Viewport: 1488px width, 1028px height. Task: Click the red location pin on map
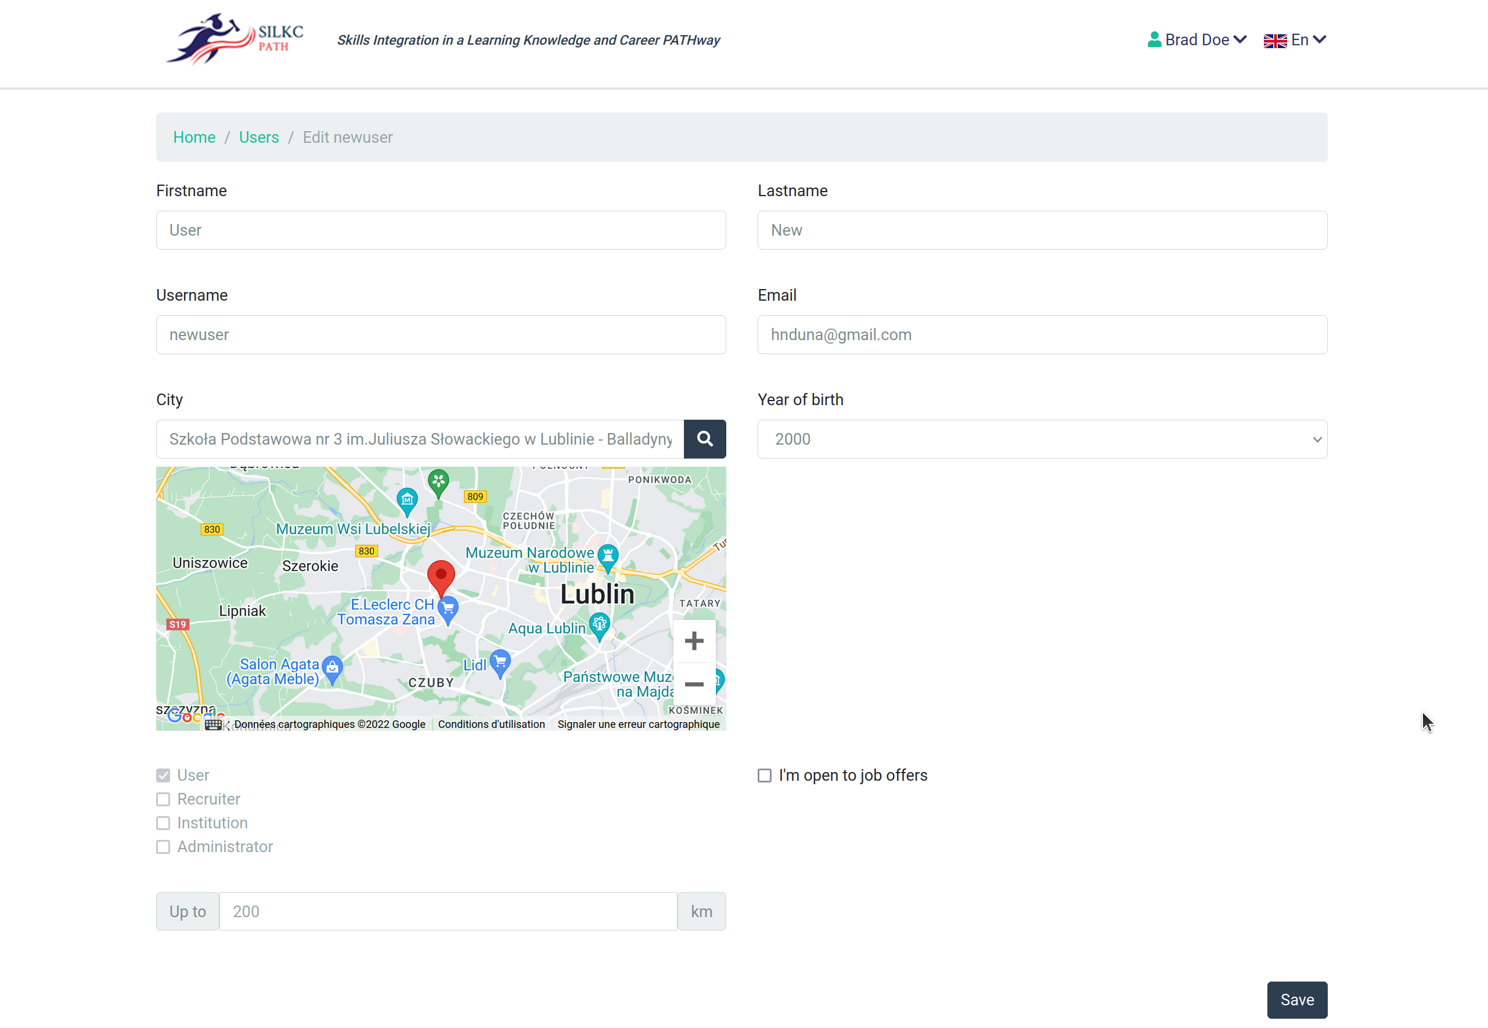441,575
